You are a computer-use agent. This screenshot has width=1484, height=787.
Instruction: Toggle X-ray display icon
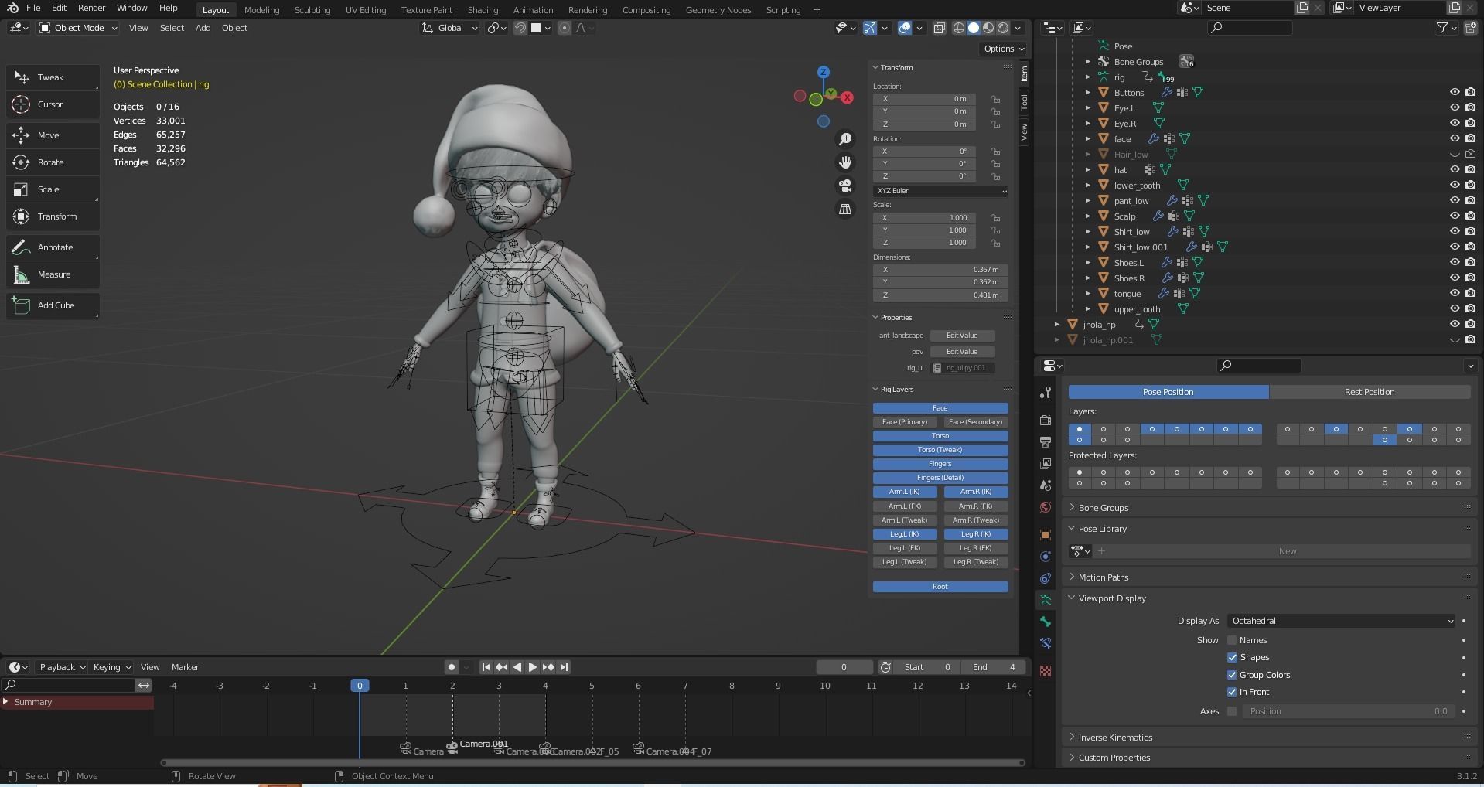(939, 28)
